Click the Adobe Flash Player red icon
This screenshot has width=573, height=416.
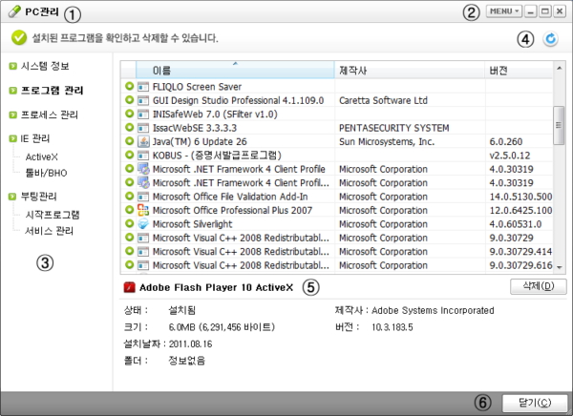tap(129, 287)
